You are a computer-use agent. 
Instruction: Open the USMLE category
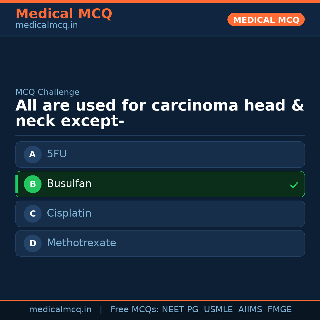tap(218, 309)
